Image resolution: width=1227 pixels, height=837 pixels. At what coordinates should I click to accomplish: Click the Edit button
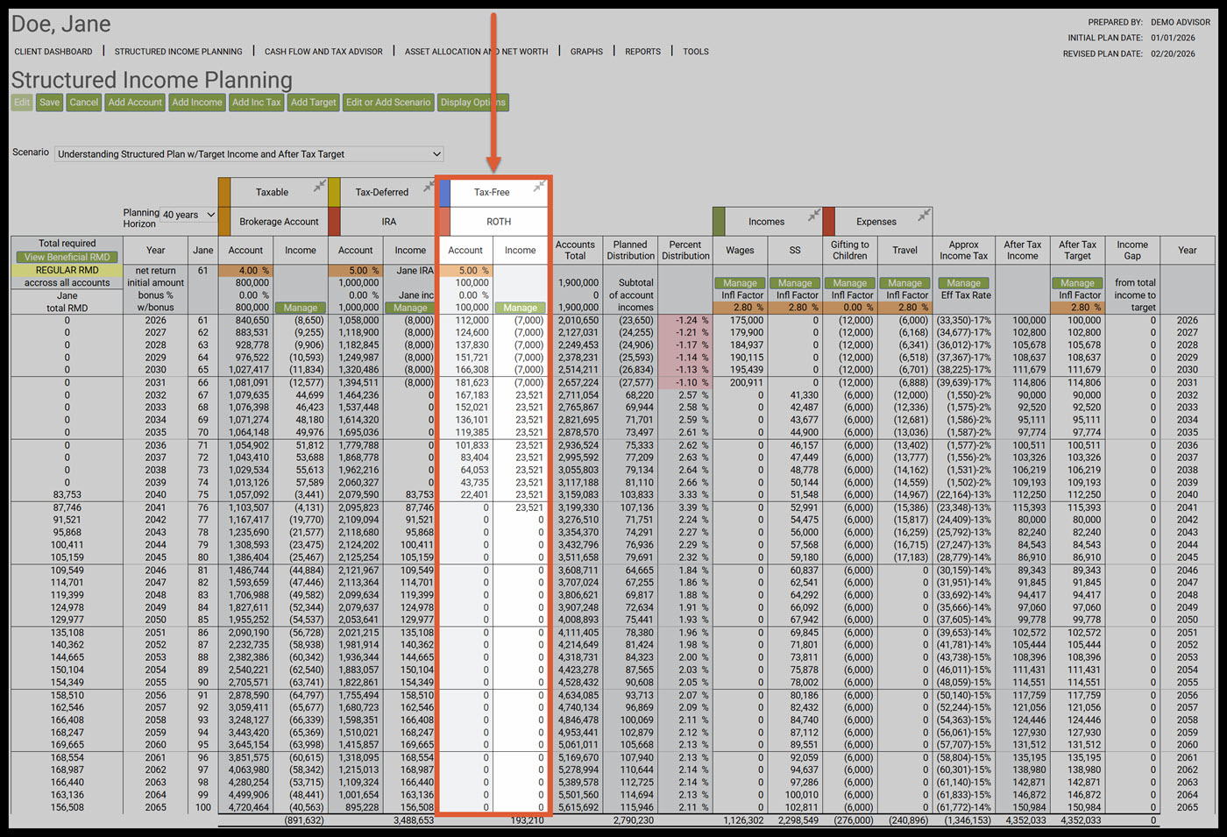click(22, 103)
